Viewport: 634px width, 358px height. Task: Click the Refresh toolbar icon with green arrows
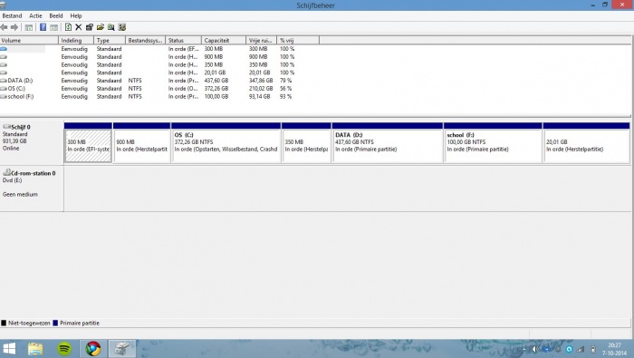click(x=68, y=27)
